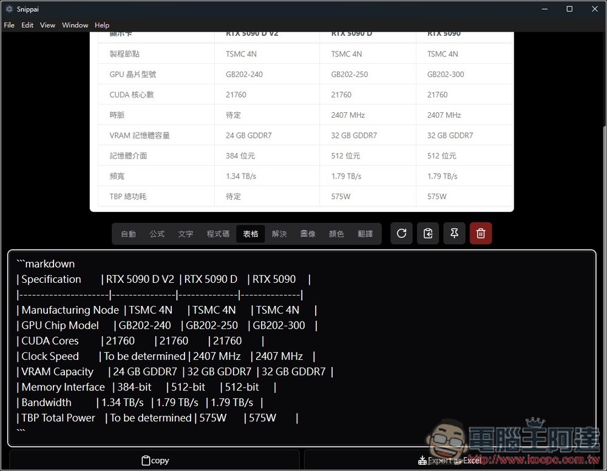This screenshot has height=471, width=607.
Task: Maximize the Snippai window
Action: [569, 9]
